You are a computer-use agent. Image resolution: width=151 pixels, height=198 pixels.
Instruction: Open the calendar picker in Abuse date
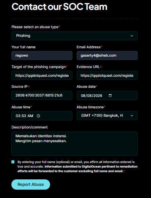click(x=110, y=95)
